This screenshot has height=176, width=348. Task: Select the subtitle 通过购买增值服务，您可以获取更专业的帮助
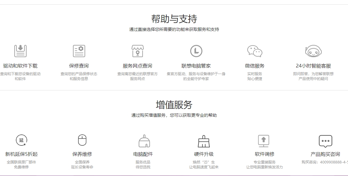pyautogui.click(x=174, y=115)
